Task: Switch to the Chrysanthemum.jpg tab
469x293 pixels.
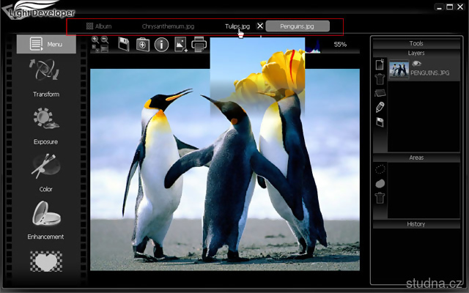Action: (168, 26)
